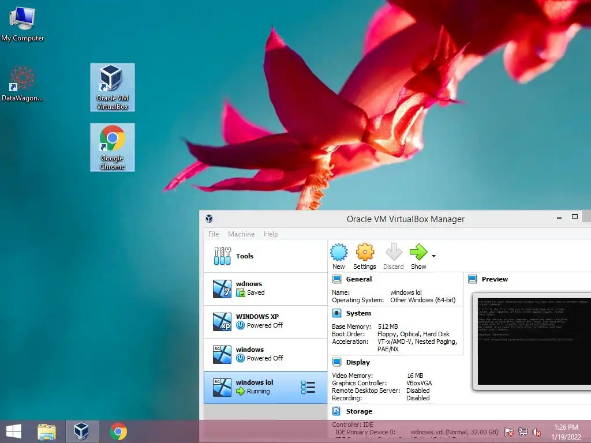Image resolution: width=591 pixels, height=443 pixels.
Task: Click the Preview section monitor icon
Action: click(x=472, y=279)
